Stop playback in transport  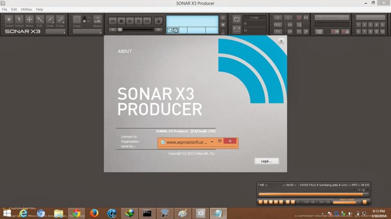122,21
